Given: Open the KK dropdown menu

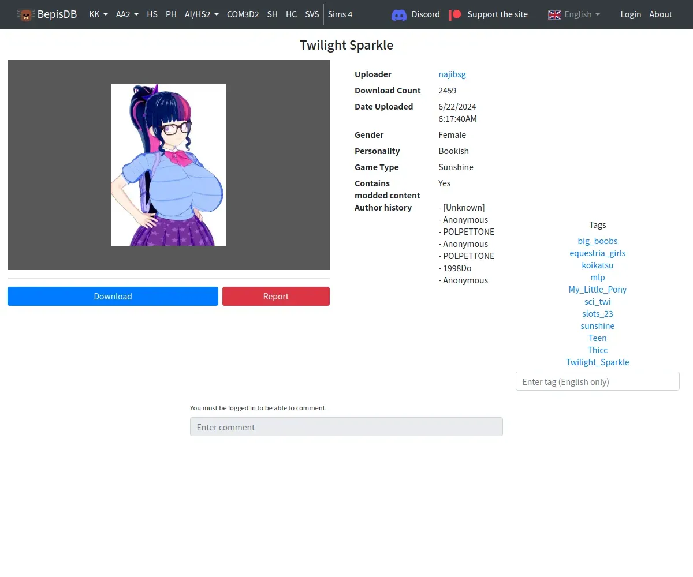Looking at the screenshot, I should pyautogui.click(x=98, y=14).
